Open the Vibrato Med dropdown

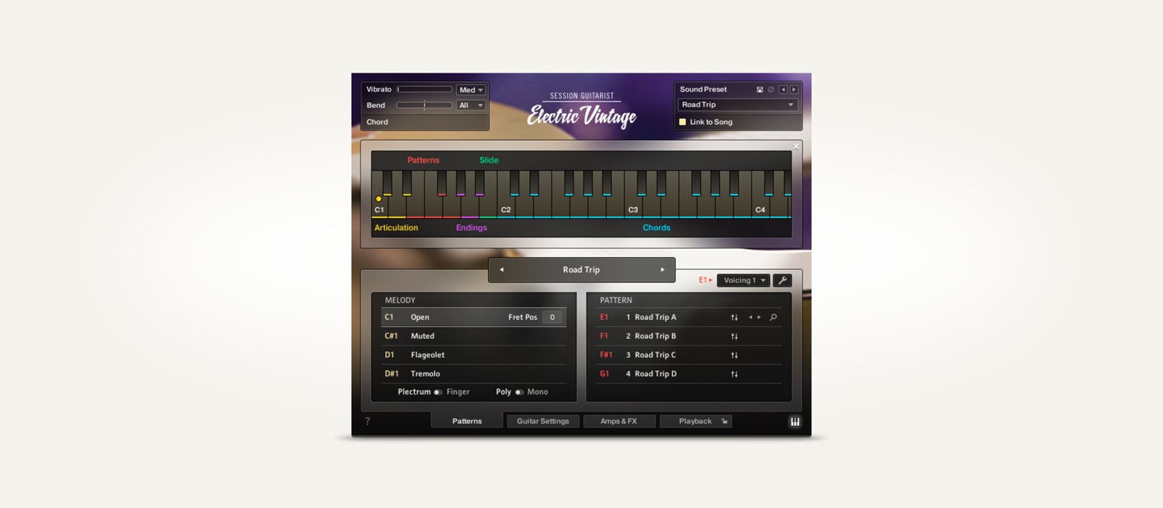point(471,90)
